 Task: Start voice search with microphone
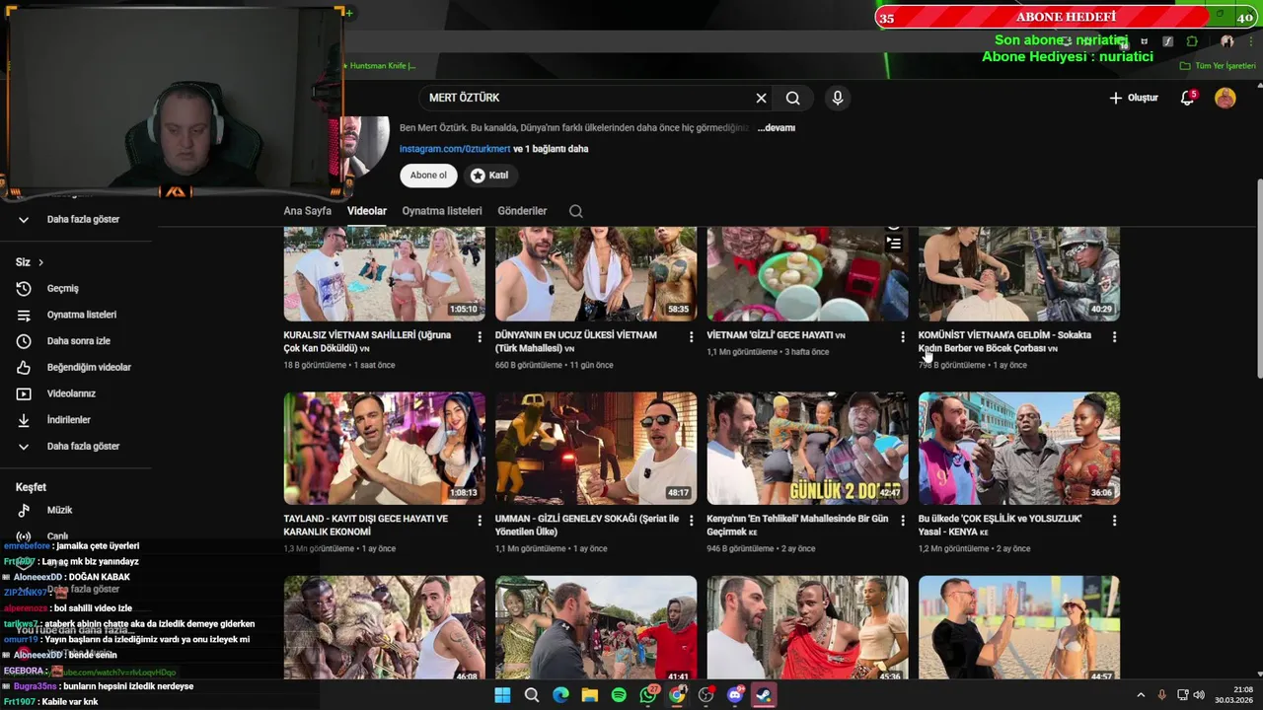pos(837,98)
